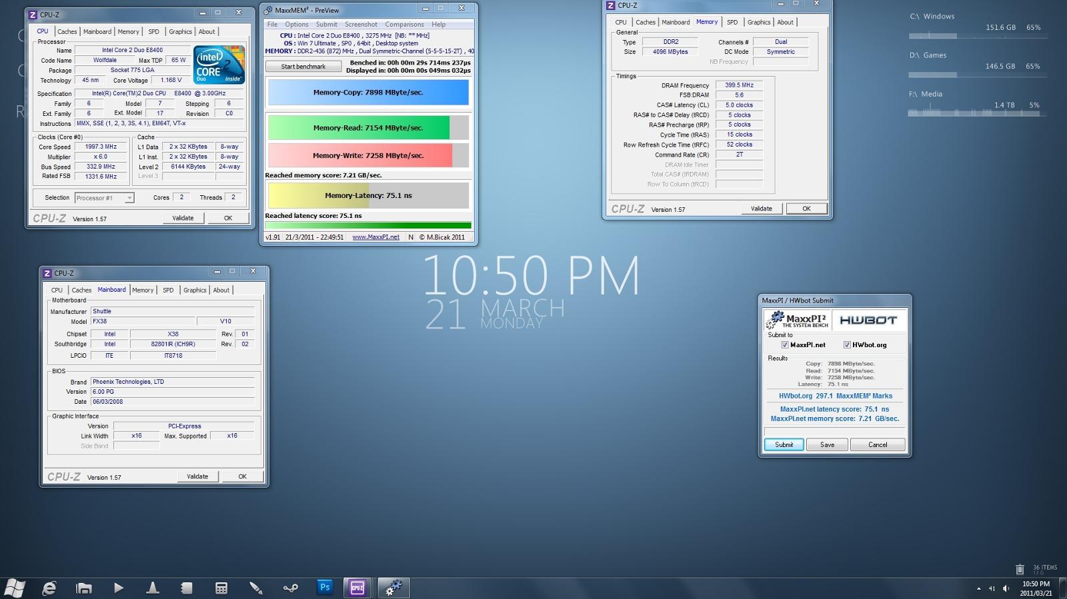Click the Z icon in Memory CPU-Z title bar
Image resolution: width=1067 pixels, height=599 pixels.
(611, 5)
